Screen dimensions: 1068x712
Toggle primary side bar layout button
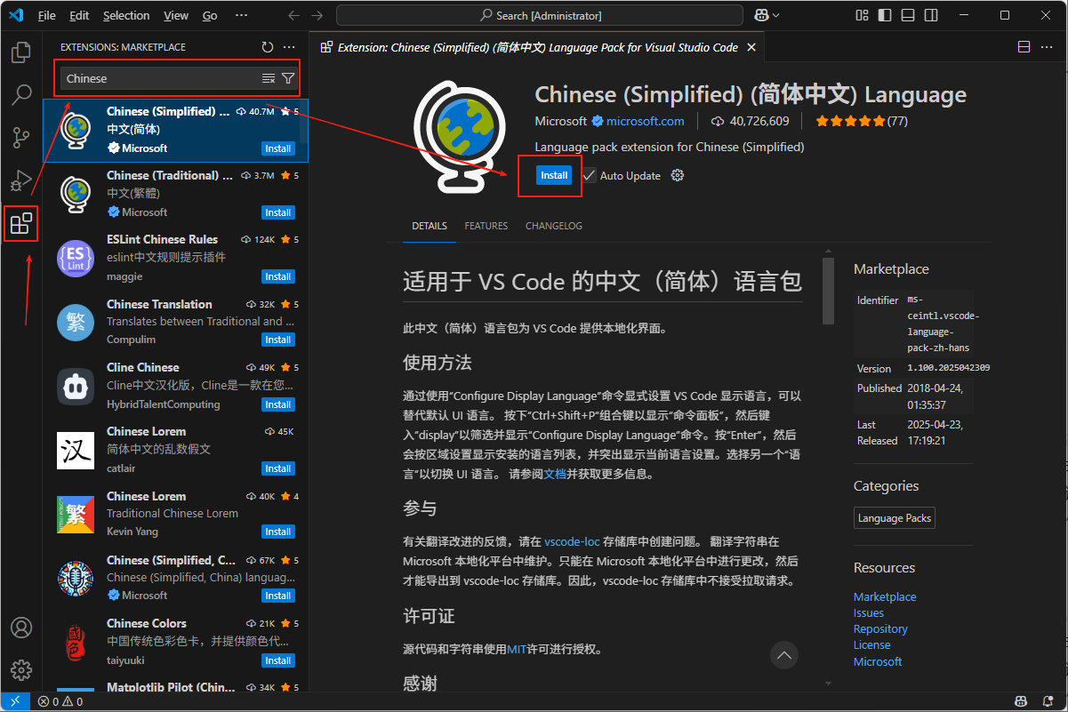tap(883, 15)
